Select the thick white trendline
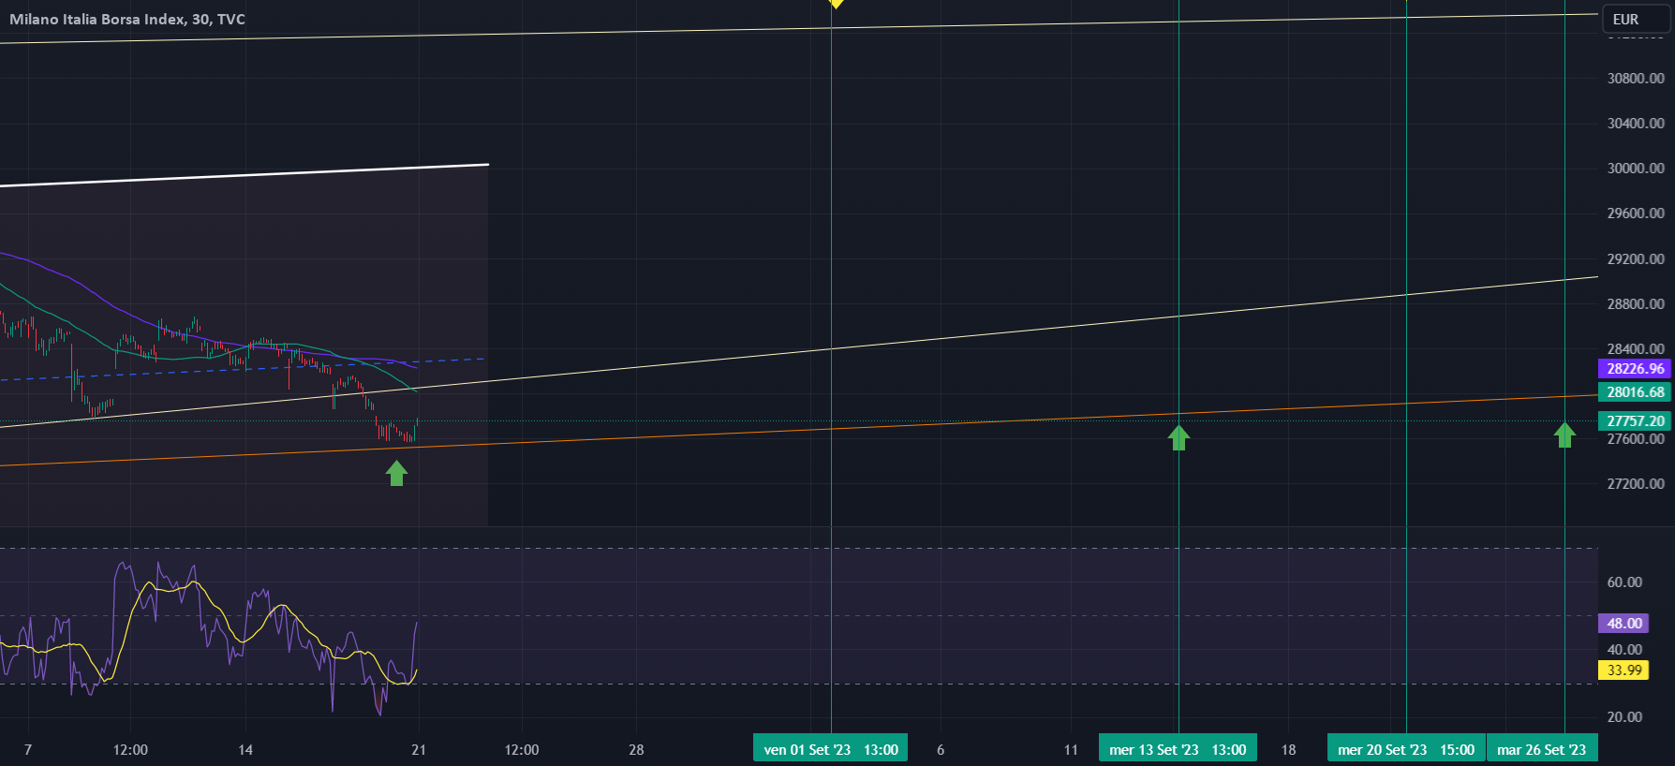 tap(281, 173)
